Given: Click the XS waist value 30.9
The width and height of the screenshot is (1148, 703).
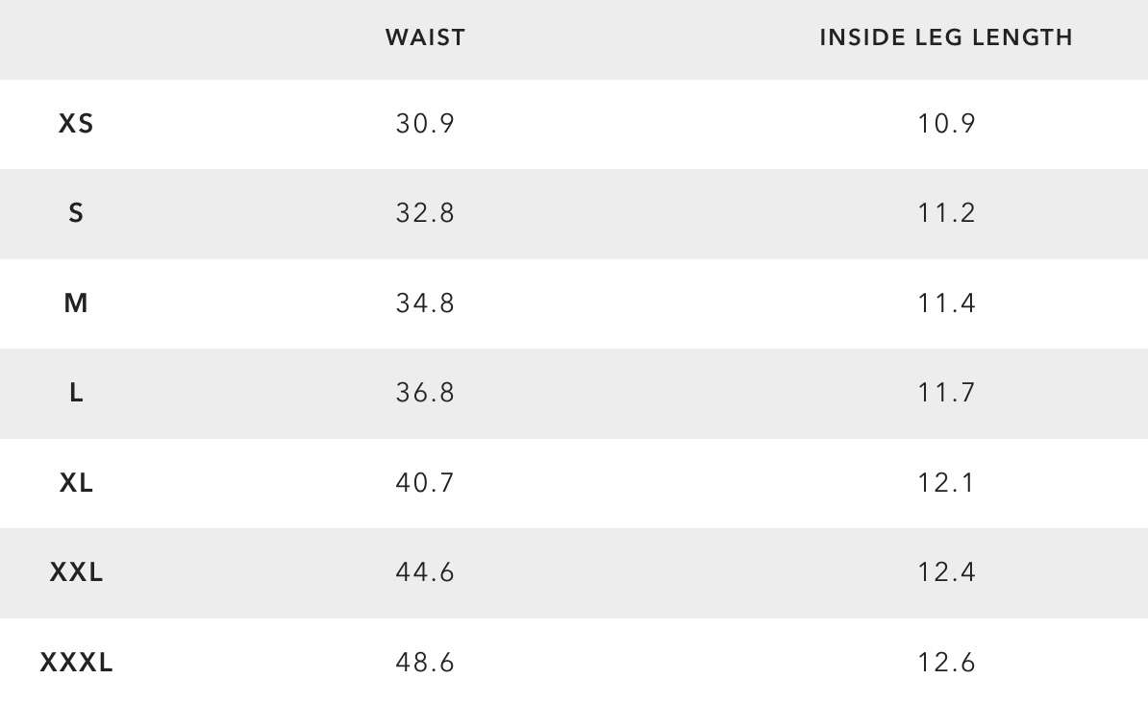Looking at the screenshot, I should (425, 124).
